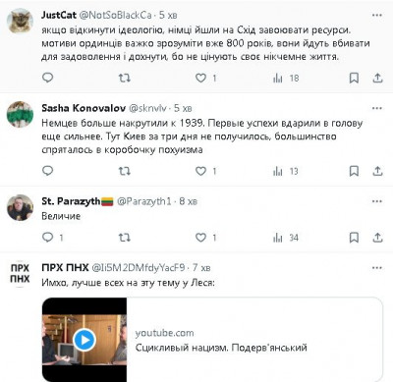The height and width of the screenshot is (382, 393).
Task: Bookmark JustCat's tweet
Action: (x=354, y=78)
